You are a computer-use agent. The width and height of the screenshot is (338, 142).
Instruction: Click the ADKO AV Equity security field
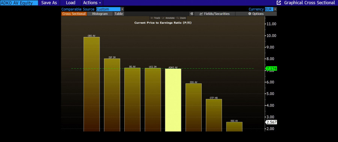coord(19,3)
